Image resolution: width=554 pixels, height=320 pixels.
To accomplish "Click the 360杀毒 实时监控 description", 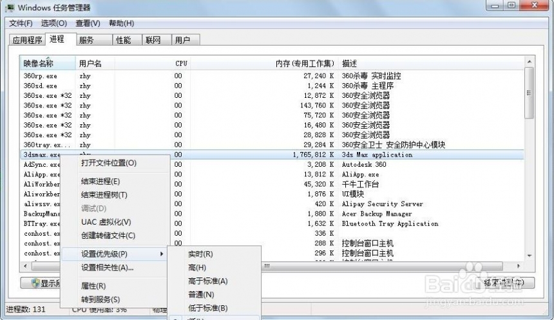I will [x=371, y=76].
